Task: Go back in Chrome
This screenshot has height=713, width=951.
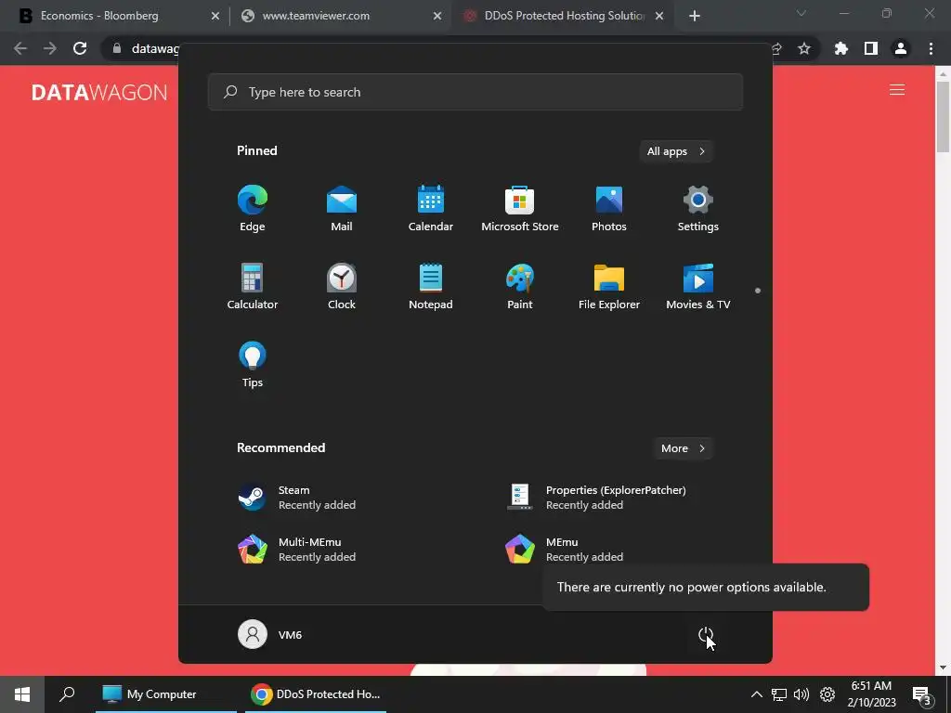Action: [20, 48]
